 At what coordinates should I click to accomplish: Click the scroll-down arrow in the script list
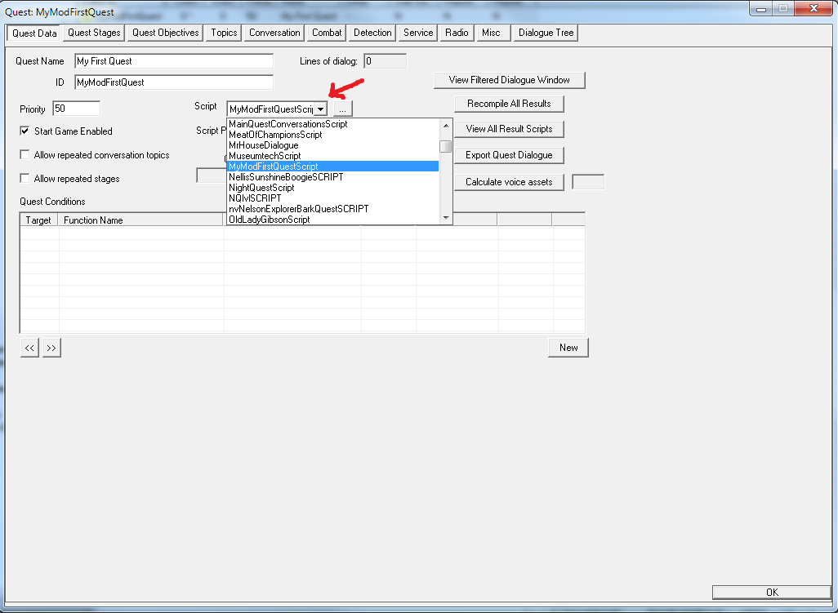coord(445,216)
